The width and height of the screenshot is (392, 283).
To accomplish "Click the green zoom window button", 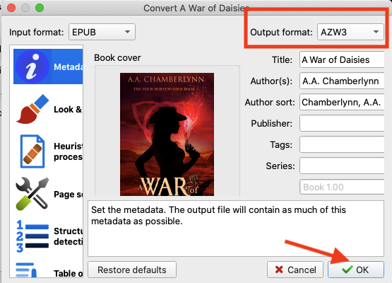I will 40,8.
